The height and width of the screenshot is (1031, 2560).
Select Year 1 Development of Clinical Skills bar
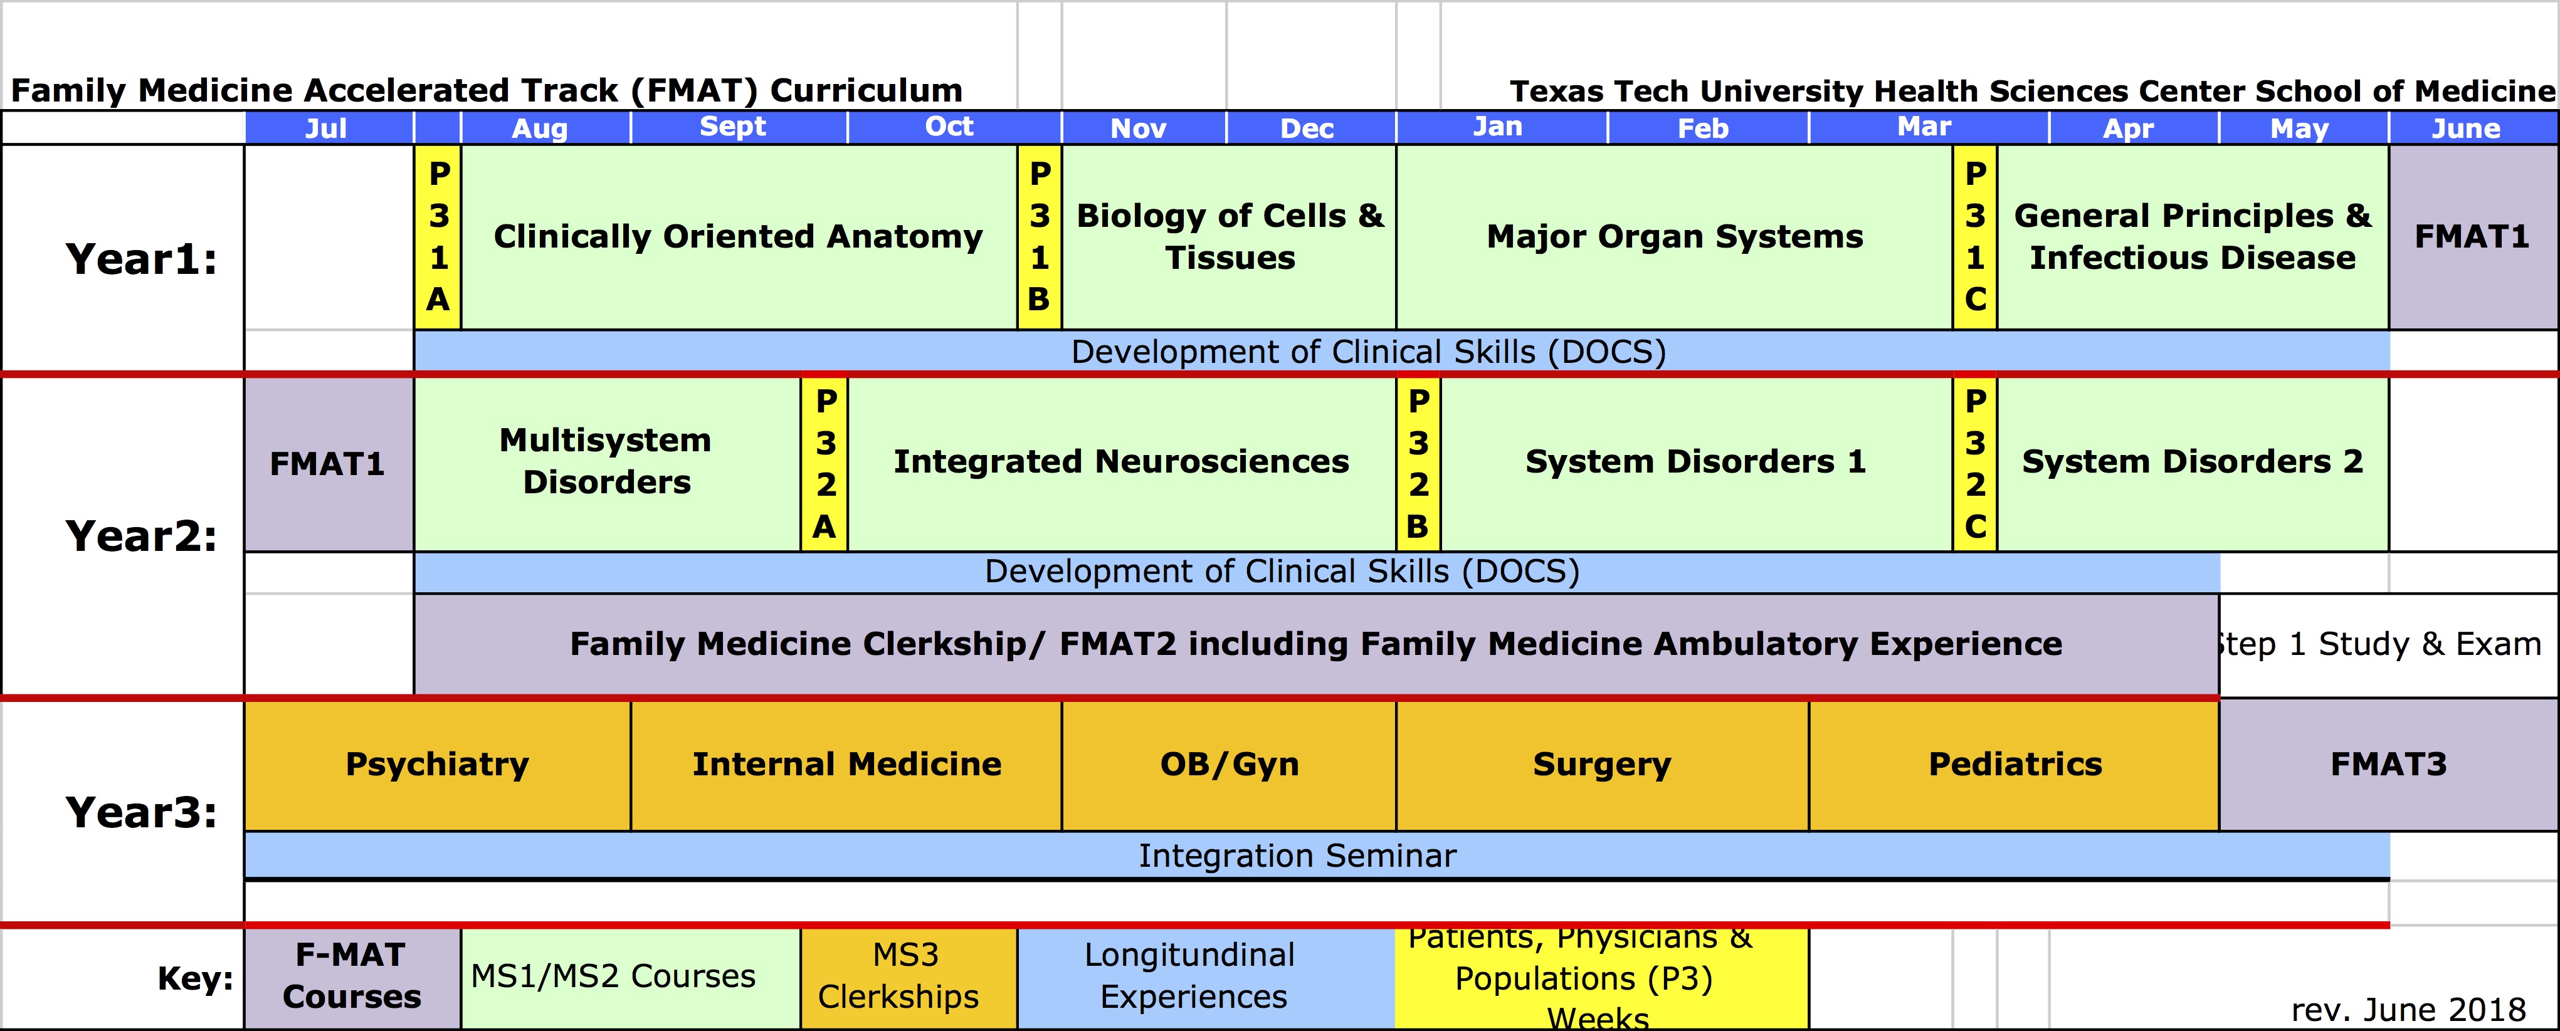1402,352
